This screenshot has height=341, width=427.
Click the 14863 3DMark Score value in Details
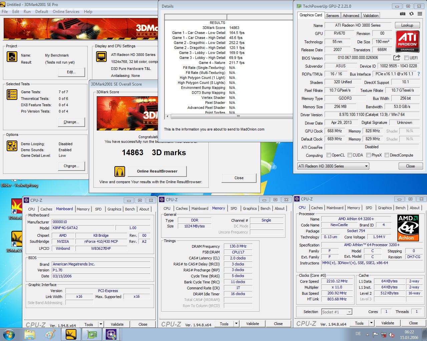(234, 28)
